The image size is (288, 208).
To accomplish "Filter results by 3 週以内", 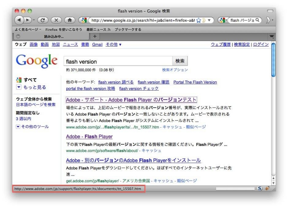I will tap(23, 119).
